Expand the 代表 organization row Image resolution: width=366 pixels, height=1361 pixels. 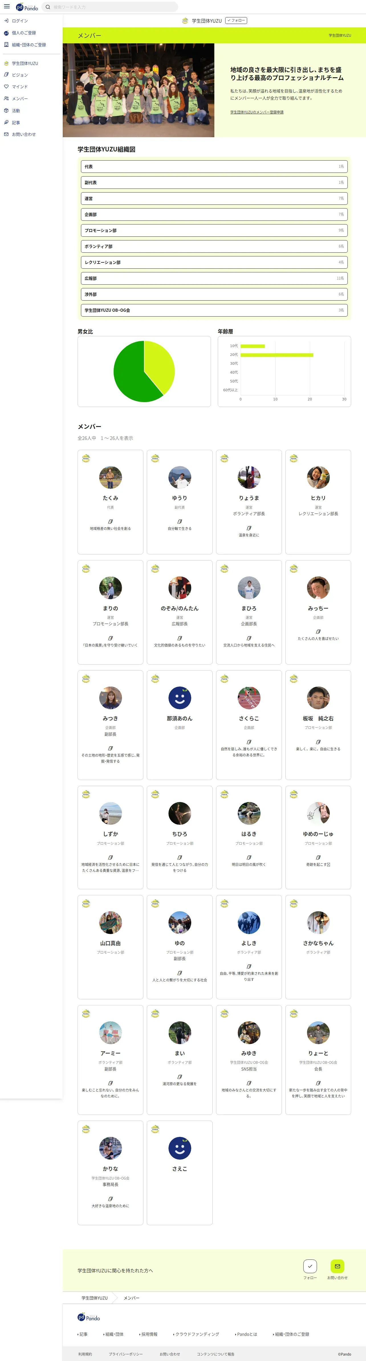pyautogui.click(x=214, y=167)
